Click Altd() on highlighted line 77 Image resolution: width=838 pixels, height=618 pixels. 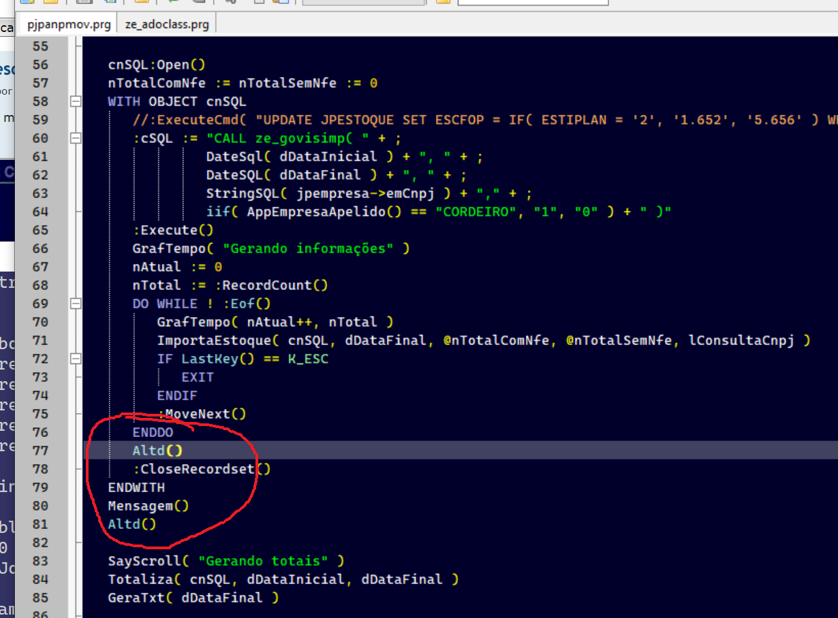click(x=157, y=451)
